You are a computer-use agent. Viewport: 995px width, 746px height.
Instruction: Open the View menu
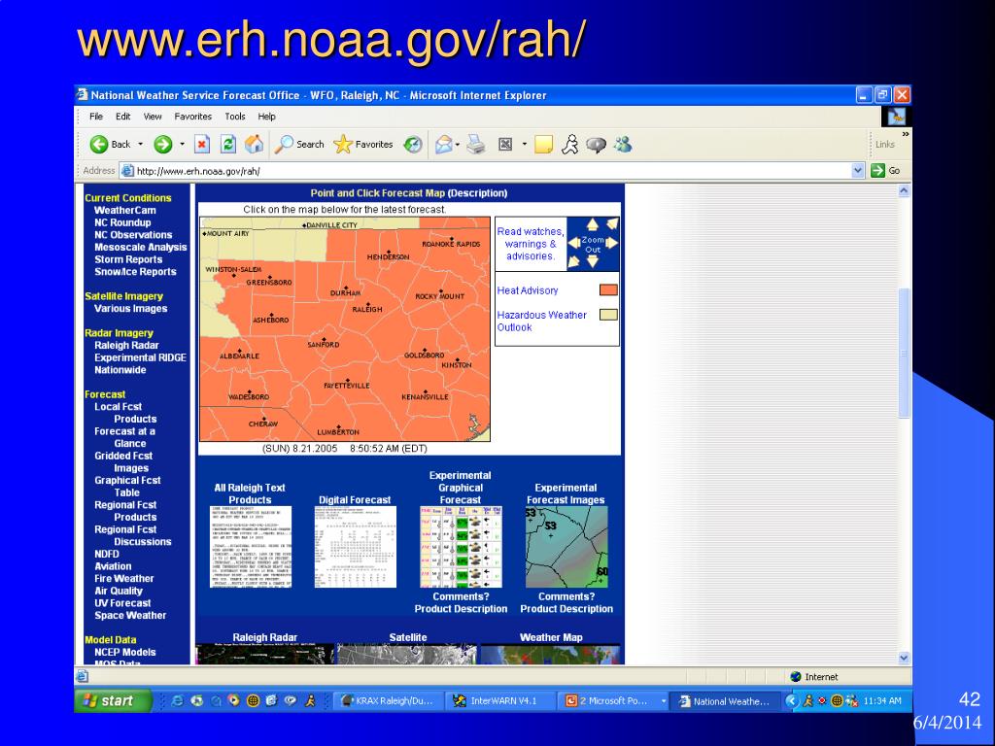click(153, 117)
